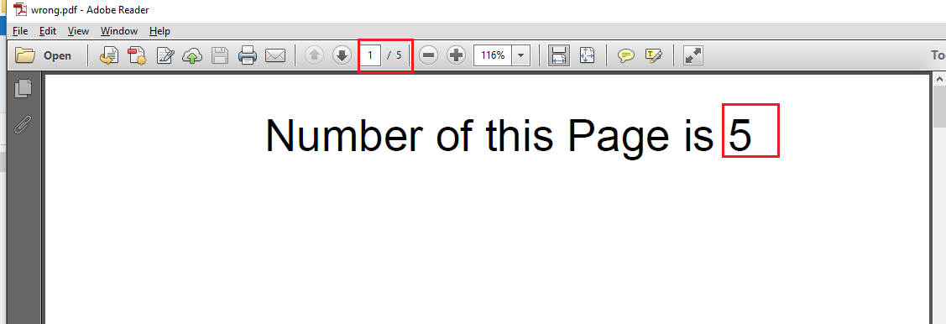The width and height of the screenshot is (946, 324).
Task: Click the sign document pen icon
Action: 165,55
